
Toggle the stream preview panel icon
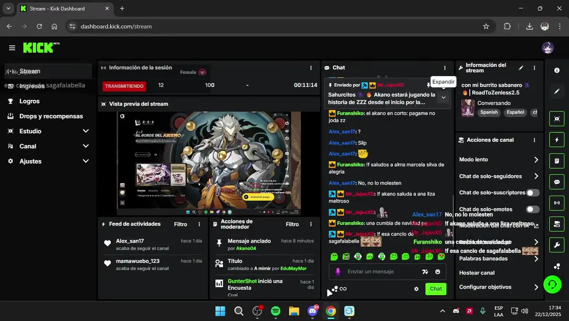[x=557, y=119]
